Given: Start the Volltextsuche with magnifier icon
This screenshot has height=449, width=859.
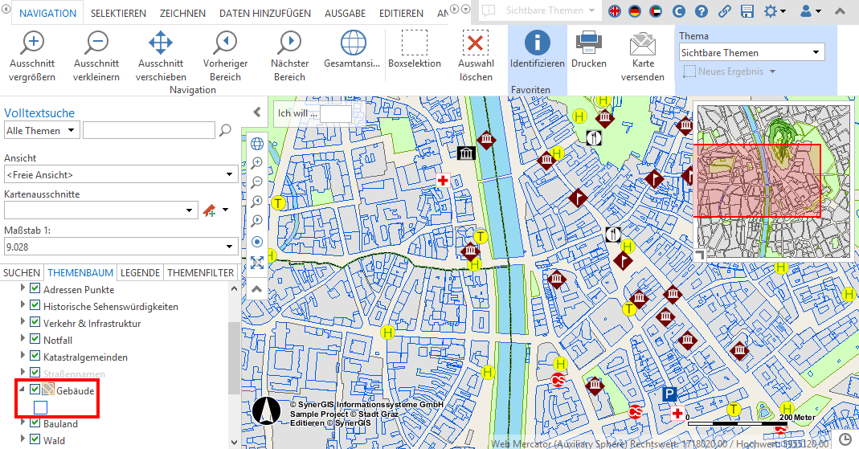Looking at the screenshot, I should [x=225, y=130].
